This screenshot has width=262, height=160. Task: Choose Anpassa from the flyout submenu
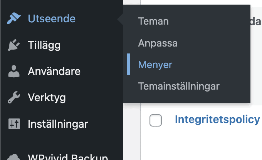(158, 43)
